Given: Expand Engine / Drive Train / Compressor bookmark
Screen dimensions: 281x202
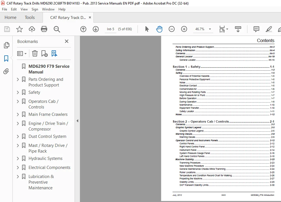Looking at the screenshot, I should pos(18,123).
